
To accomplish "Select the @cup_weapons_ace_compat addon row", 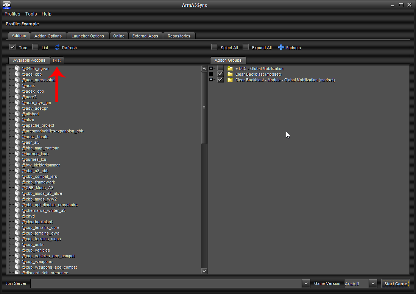I will (49, 267).
